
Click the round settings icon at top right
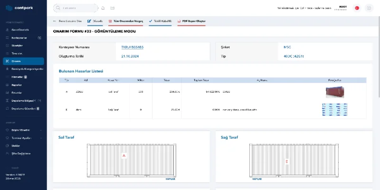click(x=369, y=8)
